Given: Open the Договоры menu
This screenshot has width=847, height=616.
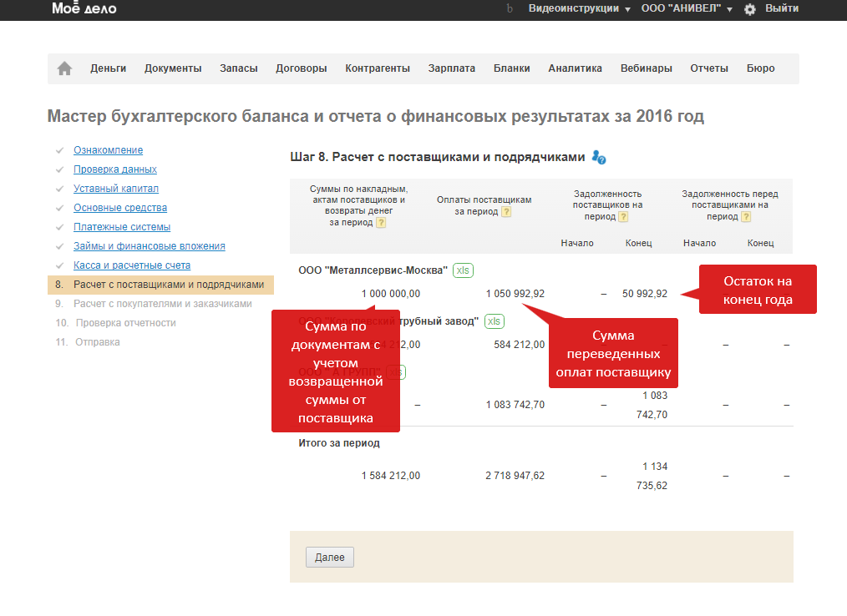Looking at the screenshot, I should [x=302, y=68].
